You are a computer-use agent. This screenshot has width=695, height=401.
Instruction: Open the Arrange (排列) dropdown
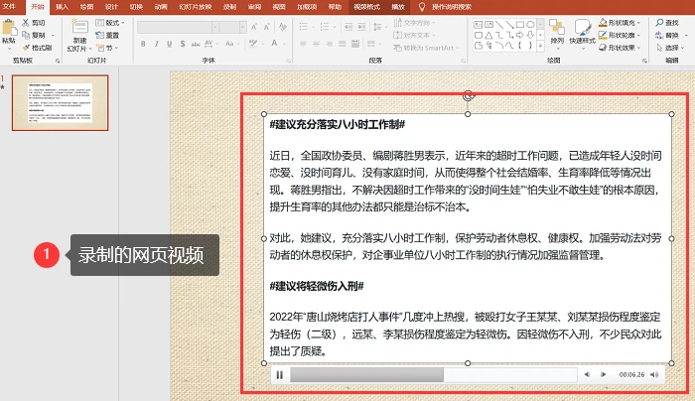[x=557, y=33]
